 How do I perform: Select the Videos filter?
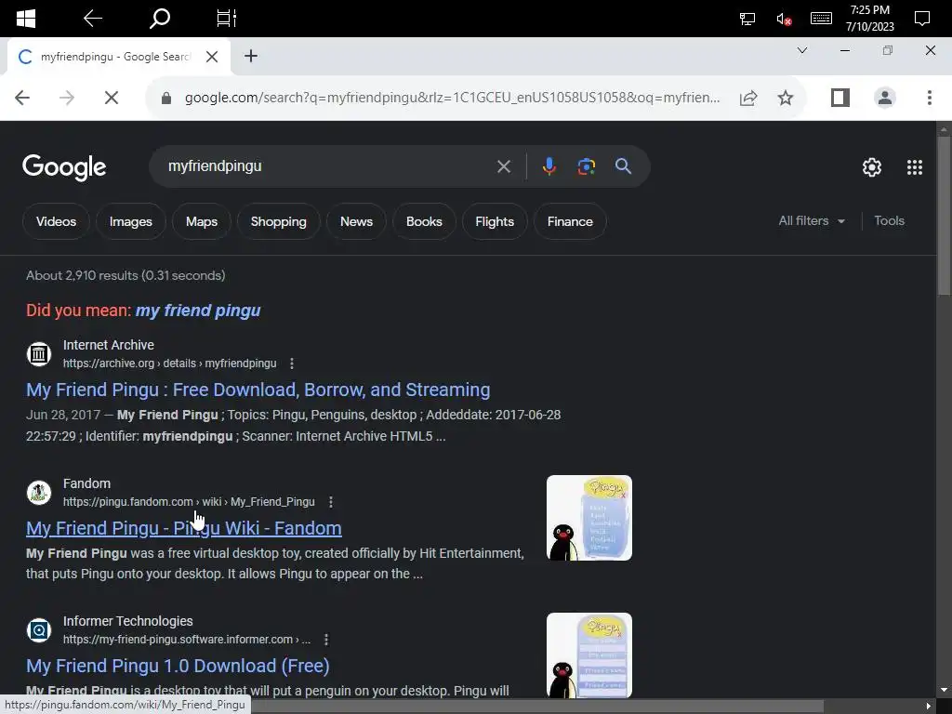coord(56,221)
